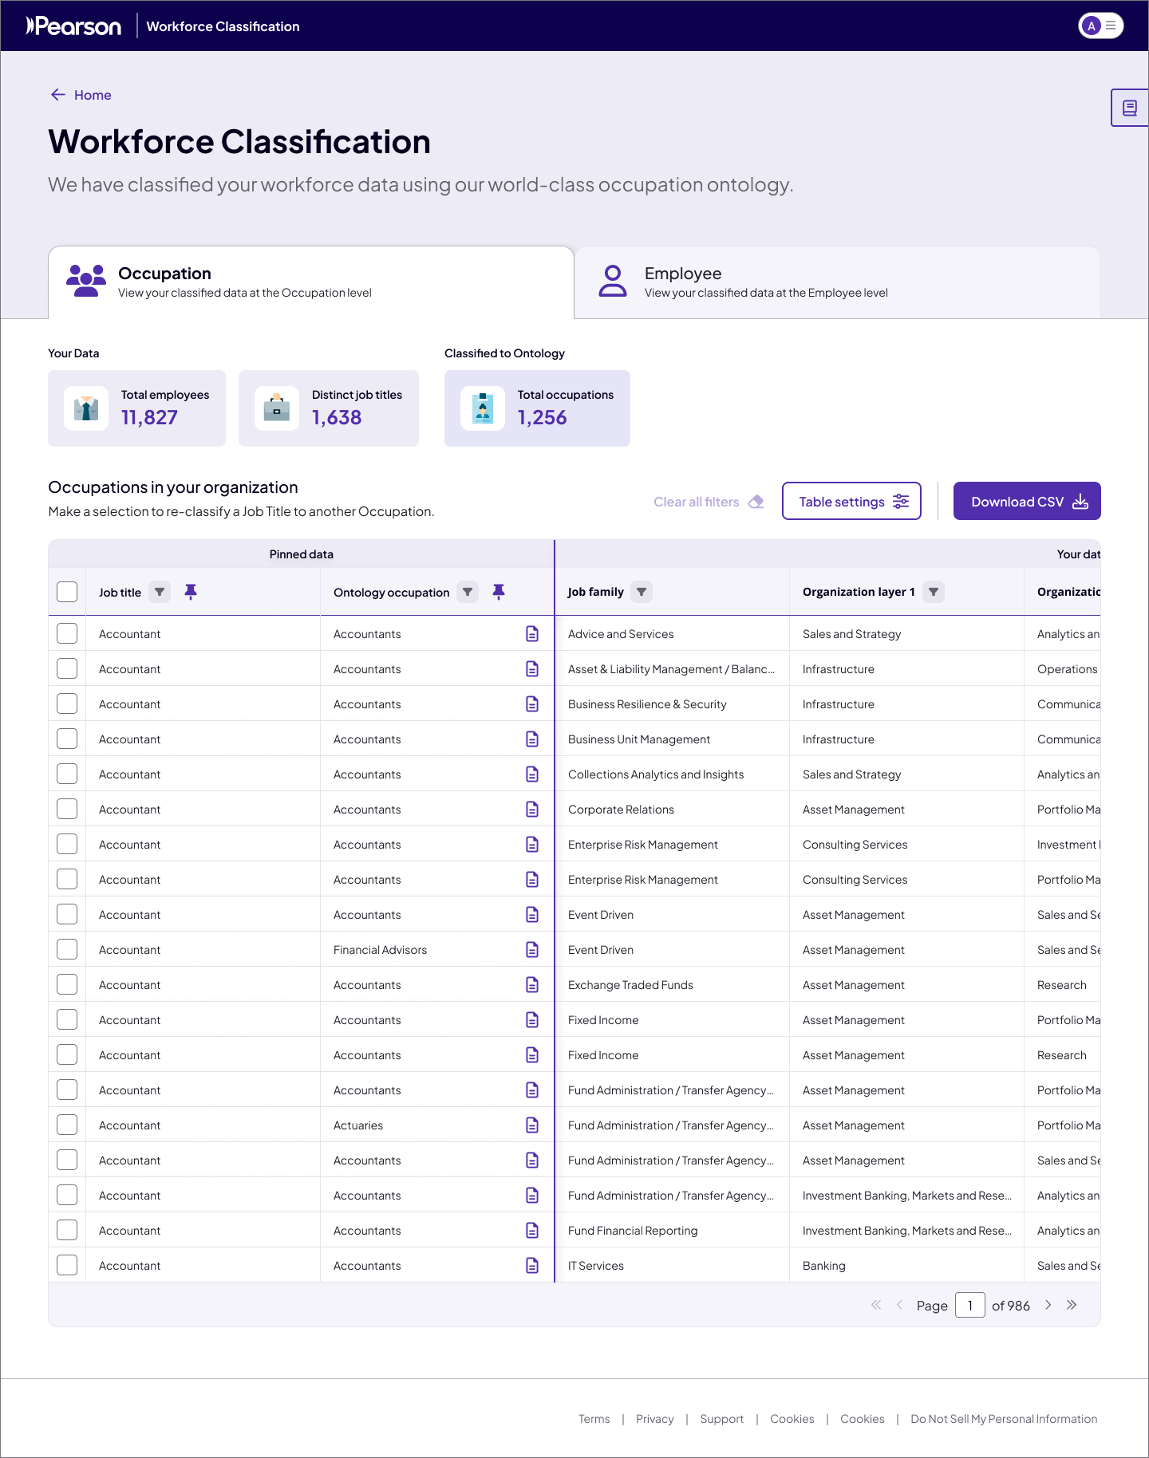Tick the select-all checkbox in the table header

[67, 592]
